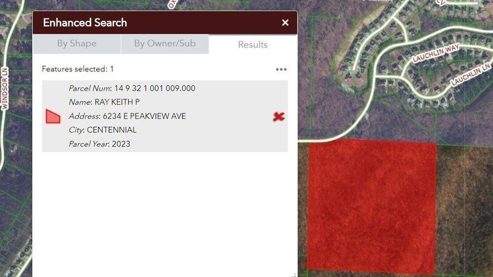Close the Enhanced Search panel
The image size is (493, 277).
285,23
